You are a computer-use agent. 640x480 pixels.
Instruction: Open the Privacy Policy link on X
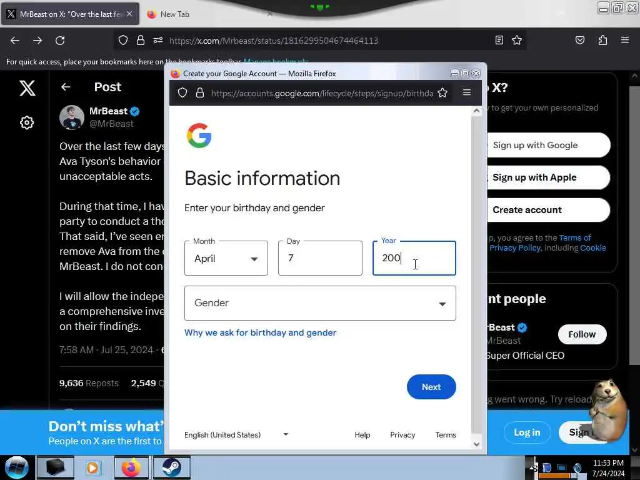click(515, 247)
